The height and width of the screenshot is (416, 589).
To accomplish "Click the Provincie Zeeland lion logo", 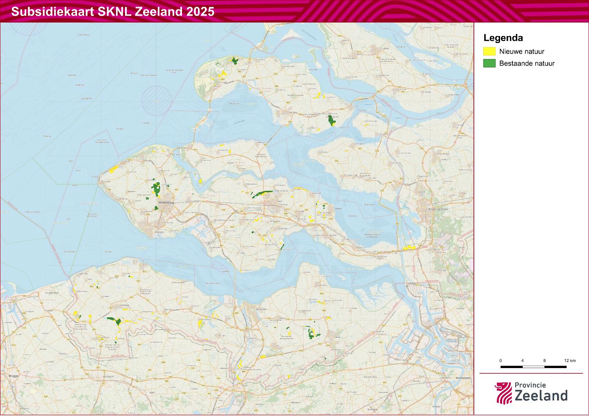I will point(504,392).
